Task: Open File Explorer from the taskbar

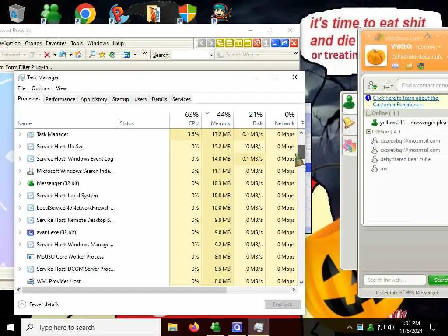Action: click(x=172, y=327)
